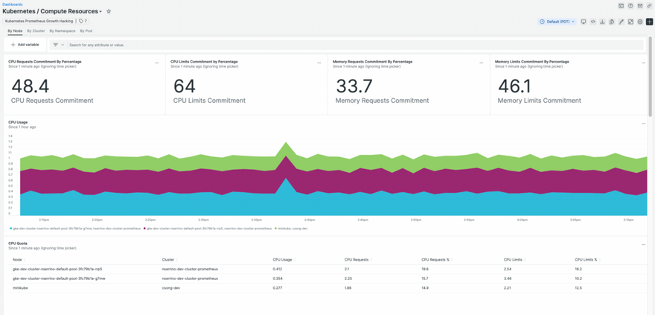The height and width of the screenshot is (315, 655).
Task: Click the Add variable button
Action: [x=25, y=45]
